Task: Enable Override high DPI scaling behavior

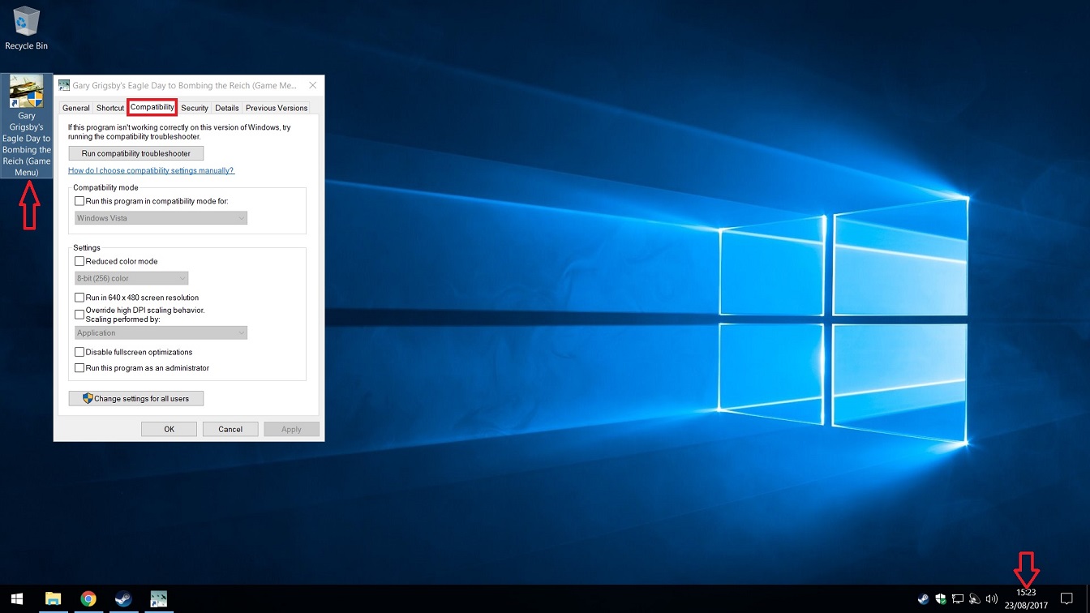Action: [x=79, y=315]
